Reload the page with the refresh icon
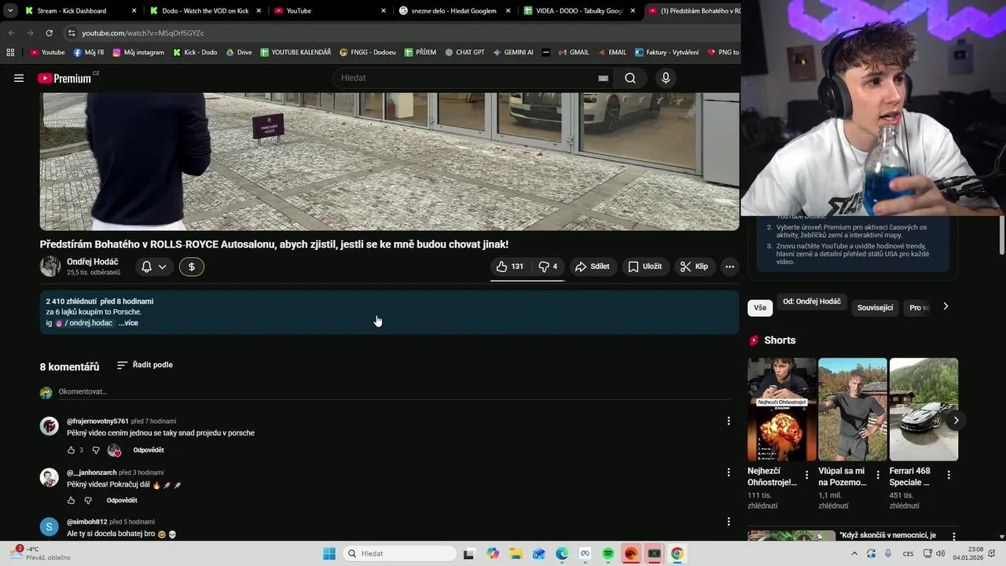 49,33
